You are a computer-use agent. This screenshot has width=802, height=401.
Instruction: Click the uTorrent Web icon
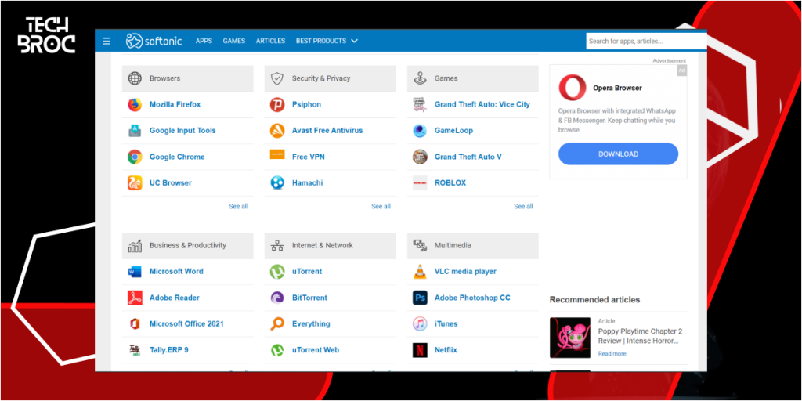[277, 350]
